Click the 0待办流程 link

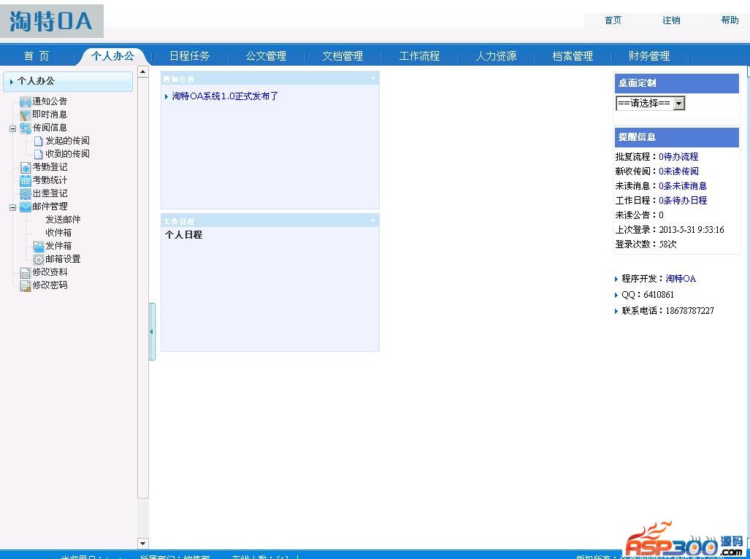coord(678,156)
